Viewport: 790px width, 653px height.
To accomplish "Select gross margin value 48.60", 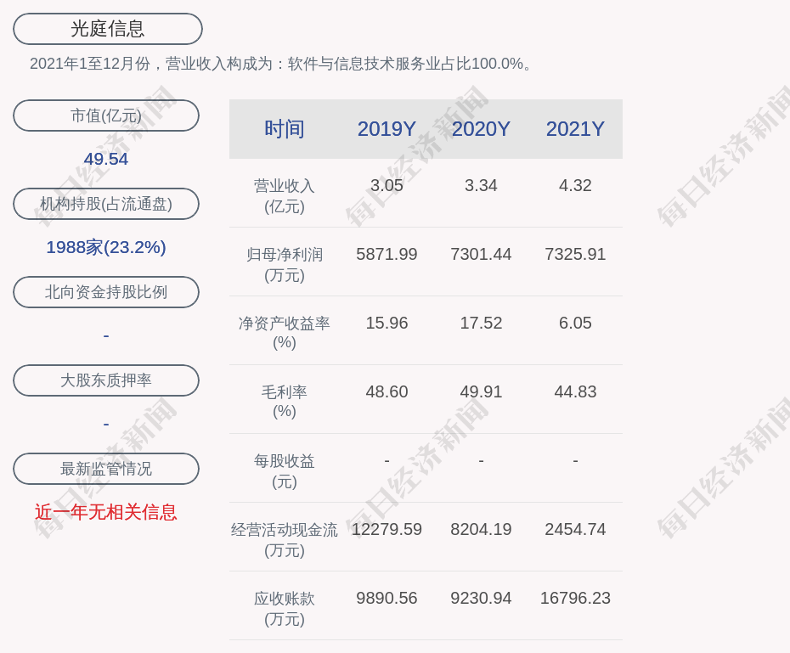I will tap(387, 391).
